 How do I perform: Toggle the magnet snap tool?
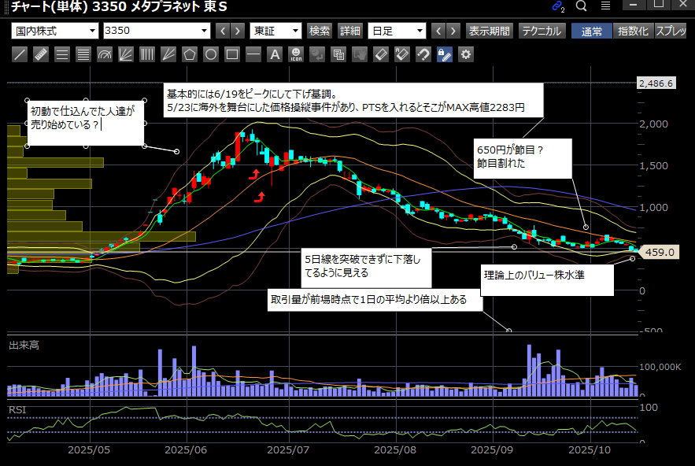click(x=423, y=54)
